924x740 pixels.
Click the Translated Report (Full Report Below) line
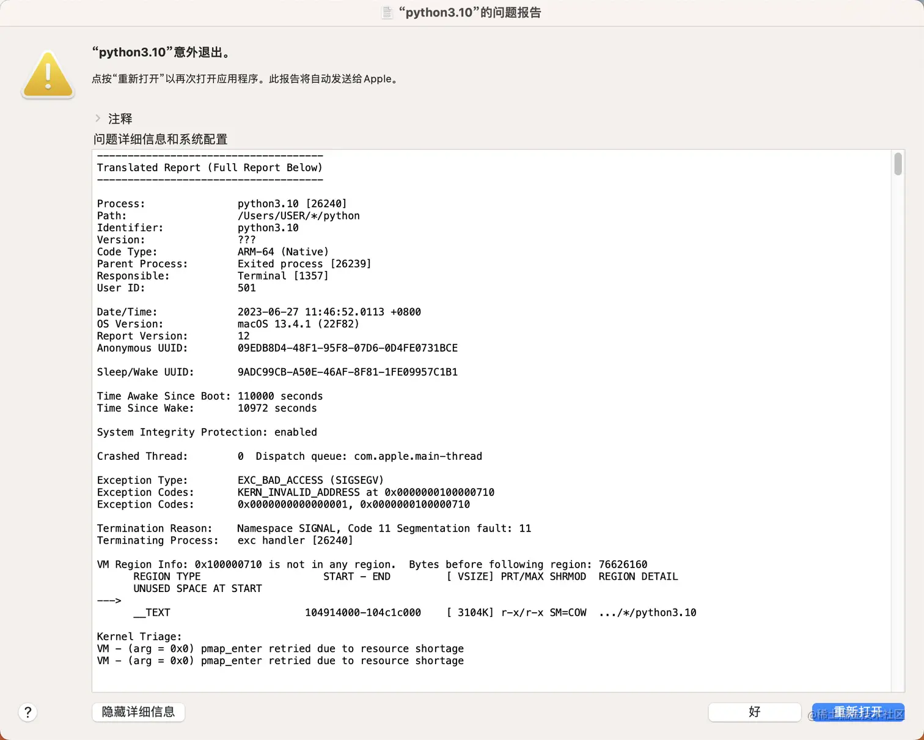(x=210, y=168)
